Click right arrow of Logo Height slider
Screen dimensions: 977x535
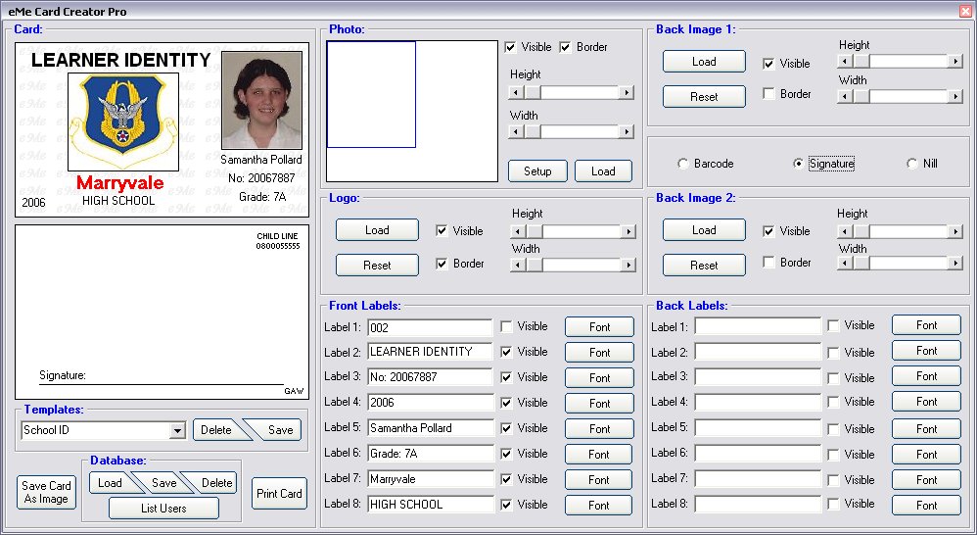pos(628,232)
